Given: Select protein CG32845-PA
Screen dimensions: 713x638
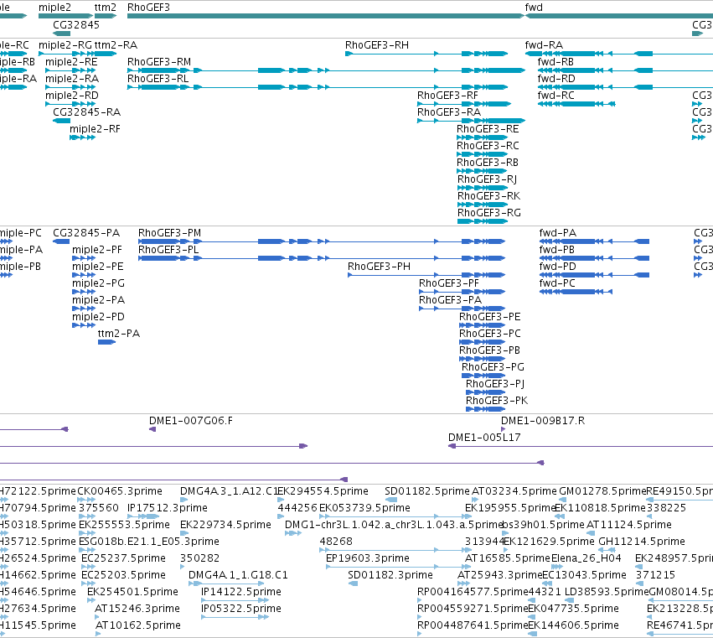Looking at the screenshot, I should (86, 233).
